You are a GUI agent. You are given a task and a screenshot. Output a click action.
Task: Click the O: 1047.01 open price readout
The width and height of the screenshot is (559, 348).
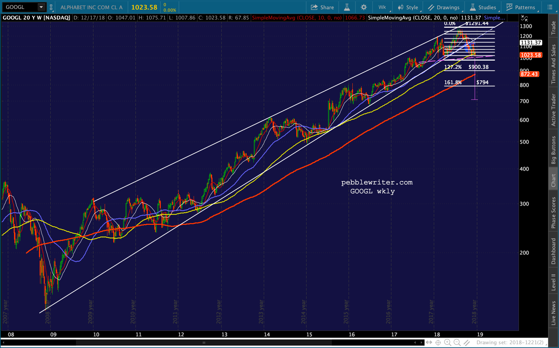[x=121, y=18]
